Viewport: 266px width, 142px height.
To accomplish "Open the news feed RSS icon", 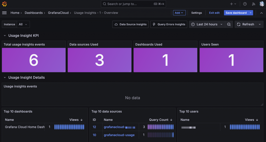I will coord(254,4).
